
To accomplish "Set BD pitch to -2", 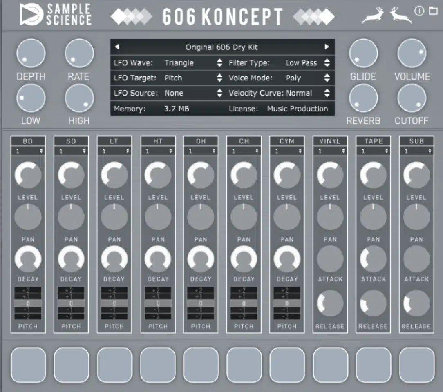I will click(x=28, y=316).
